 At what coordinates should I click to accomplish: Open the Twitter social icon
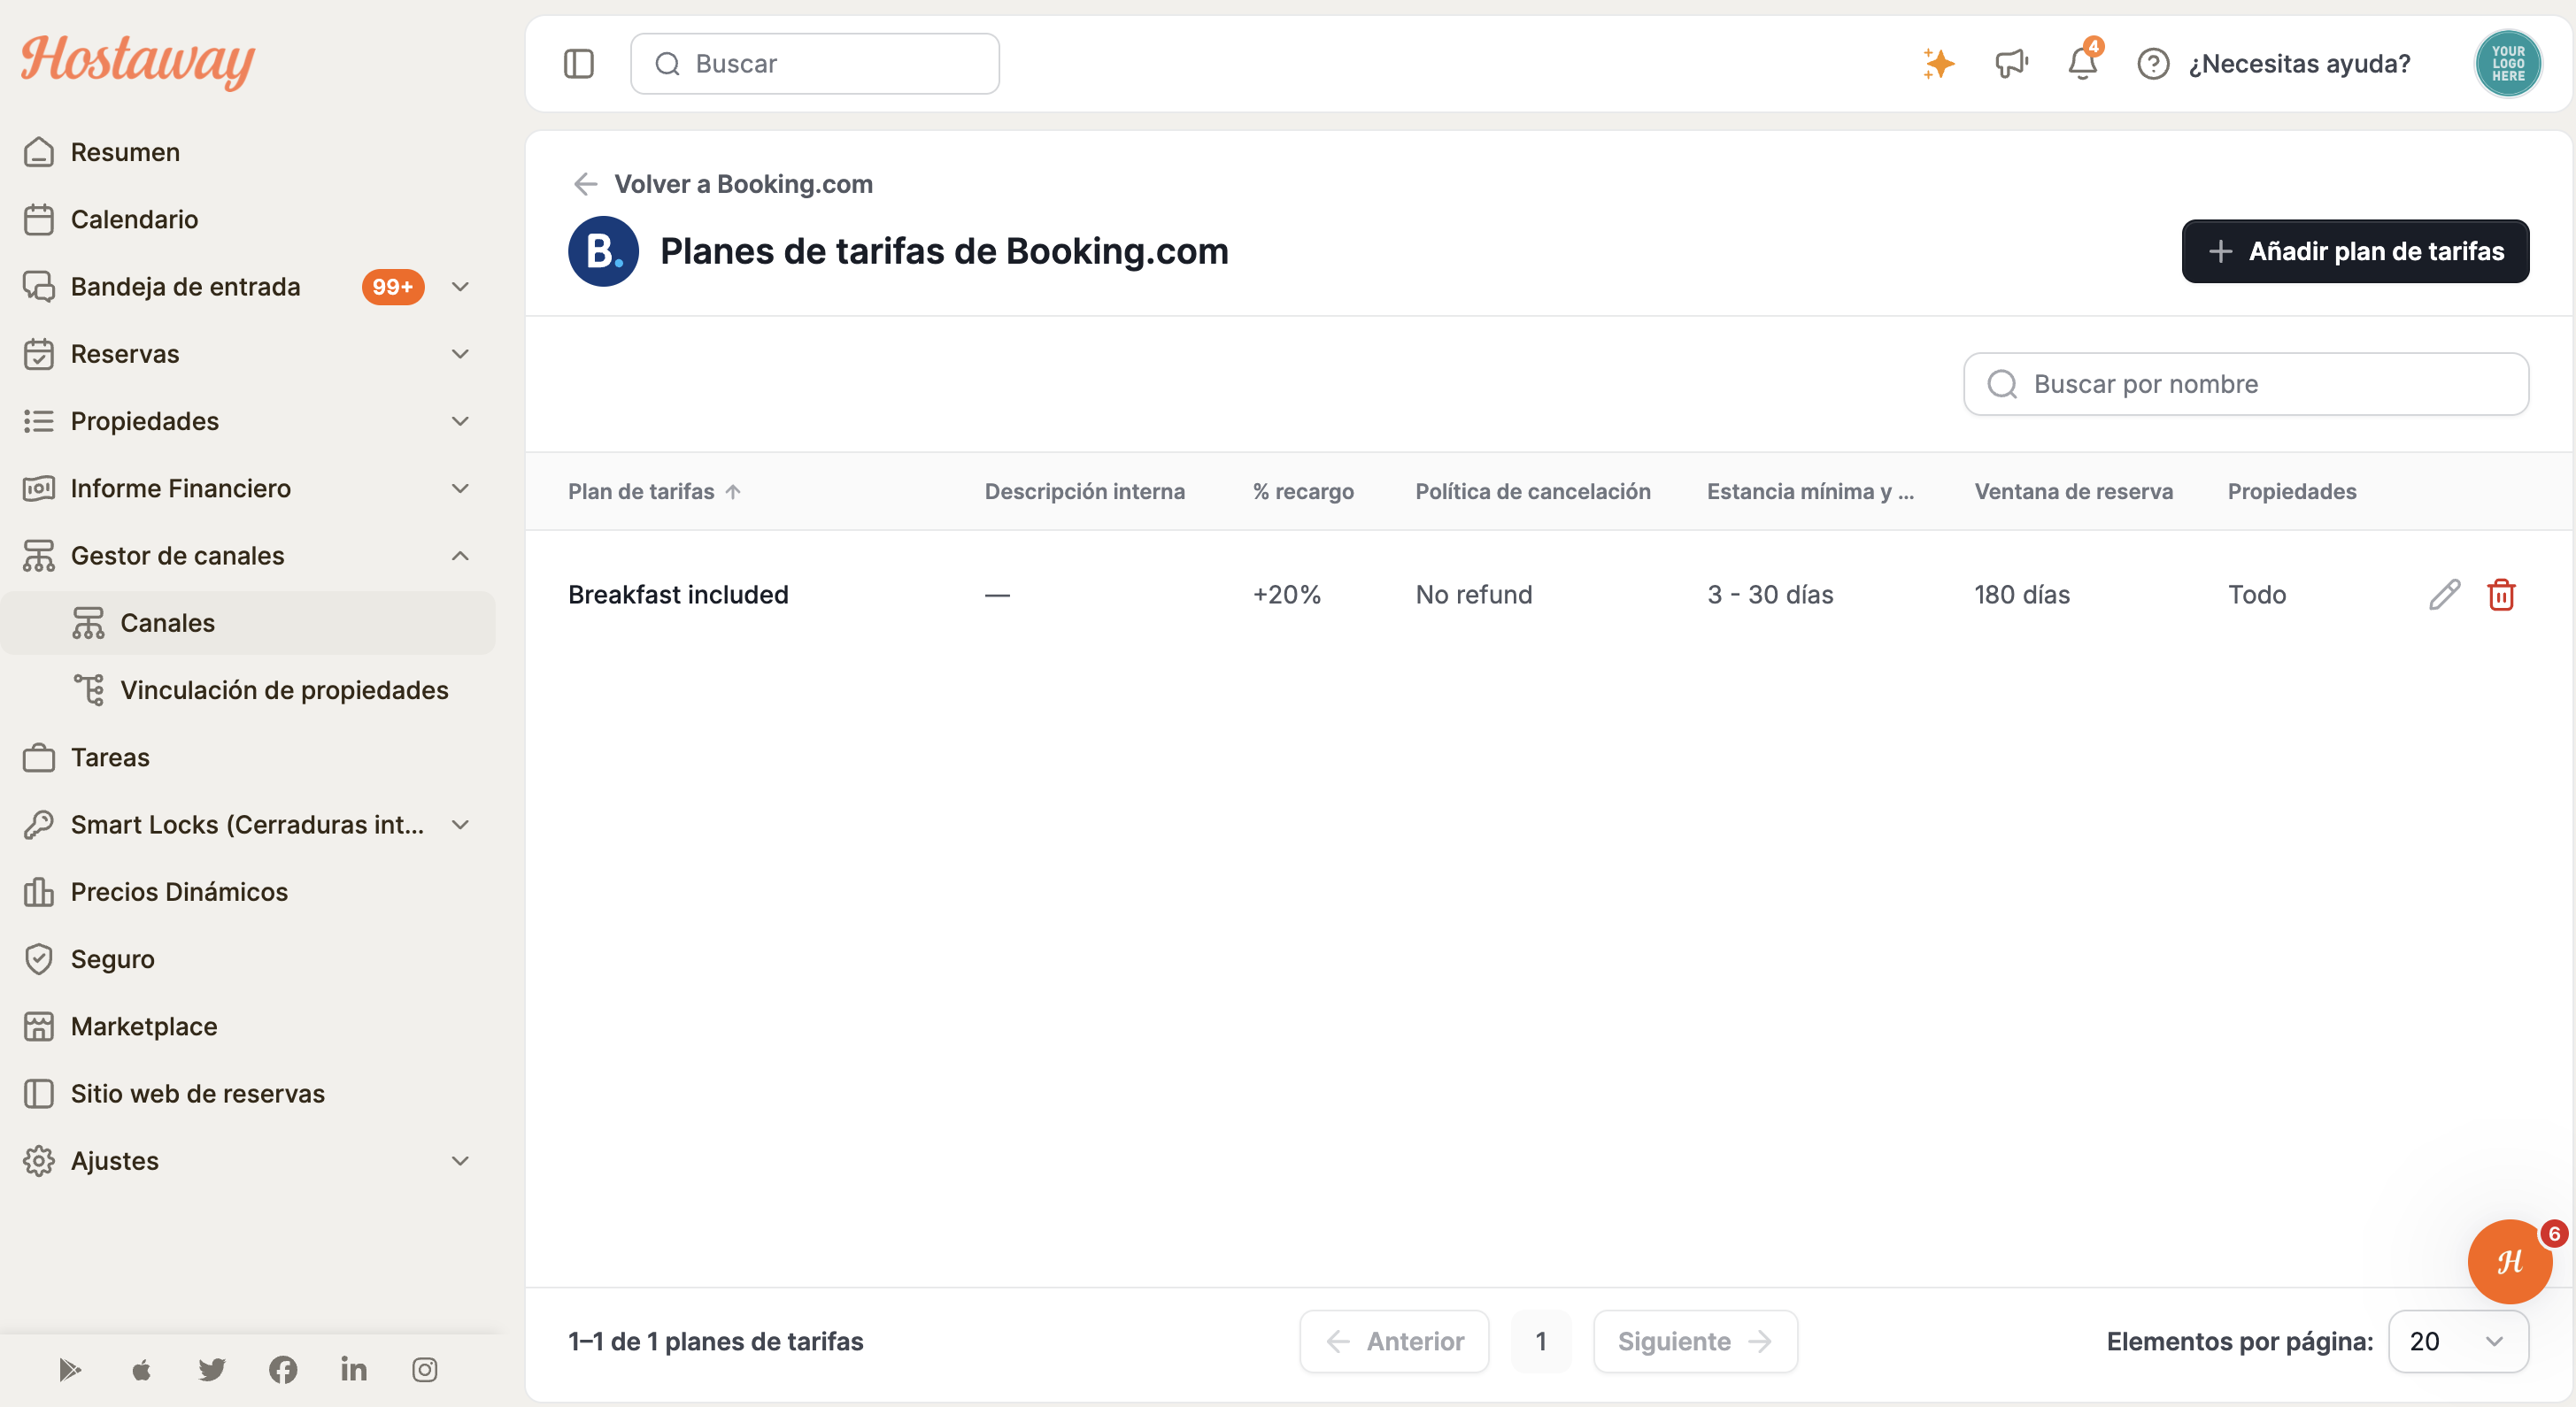coord(212,1369)
